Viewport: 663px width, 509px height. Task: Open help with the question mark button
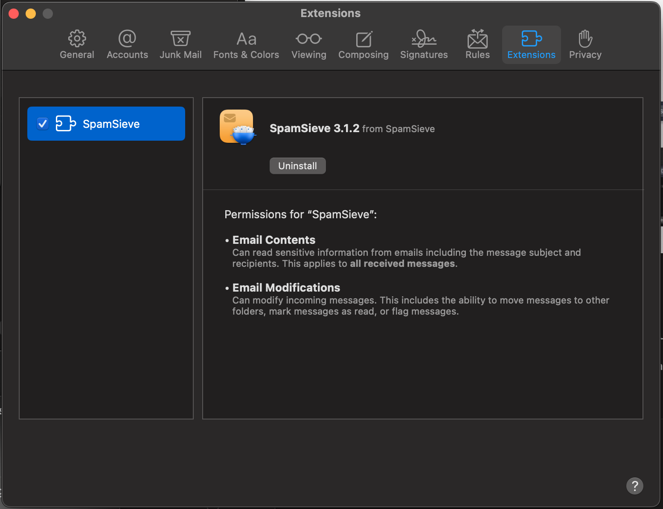pos(635,486)
